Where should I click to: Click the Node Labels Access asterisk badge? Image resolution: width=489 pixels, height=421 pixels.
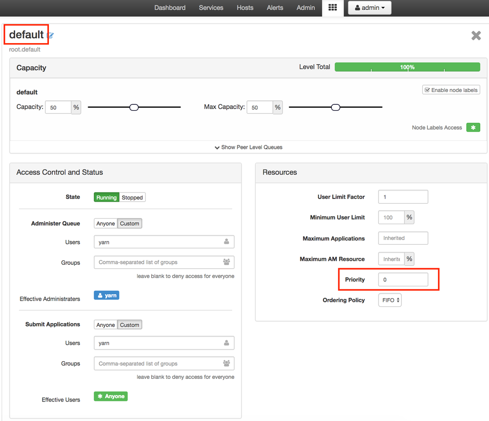(473, 127)
